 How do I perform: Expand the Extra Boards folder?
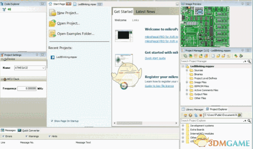coord(183,130)
